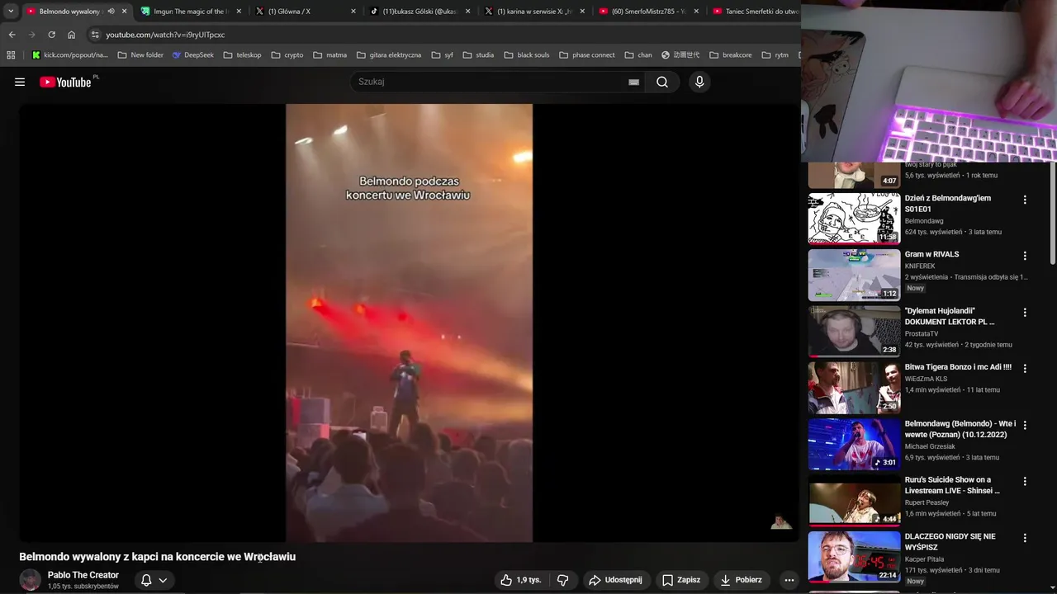Viewport: 1057px width, 594px height.
Task: Open the black souls bookmark folder
Action: tap(526, 55)
